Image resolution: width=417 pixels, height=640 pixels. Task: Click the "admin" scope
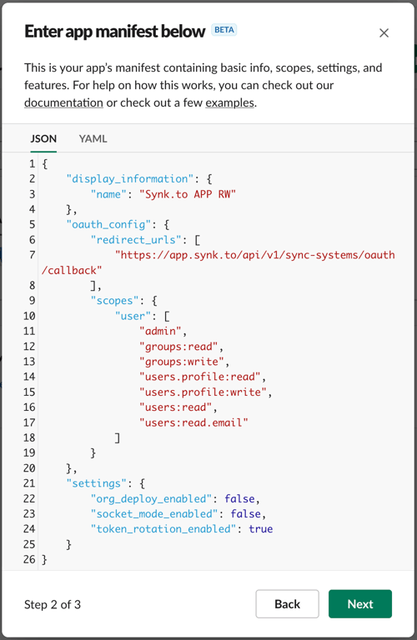tap(160, 331)
